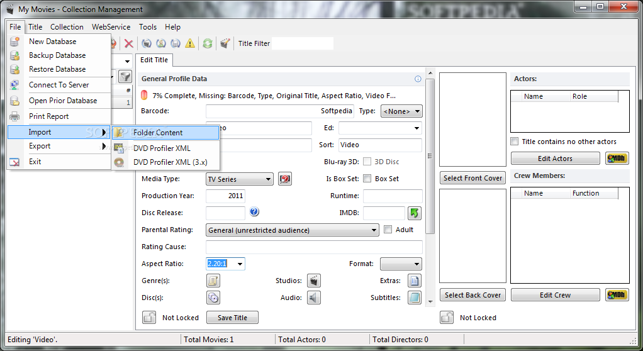Enable the Adult checkbox
The height and width of the screenshot is (351, 643).
coord(388,230)
